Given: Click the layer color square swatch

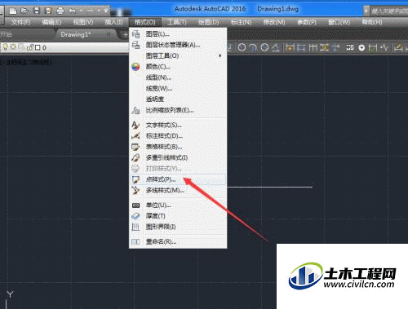Looking at the screenshot, I should (x=38, y=48).
